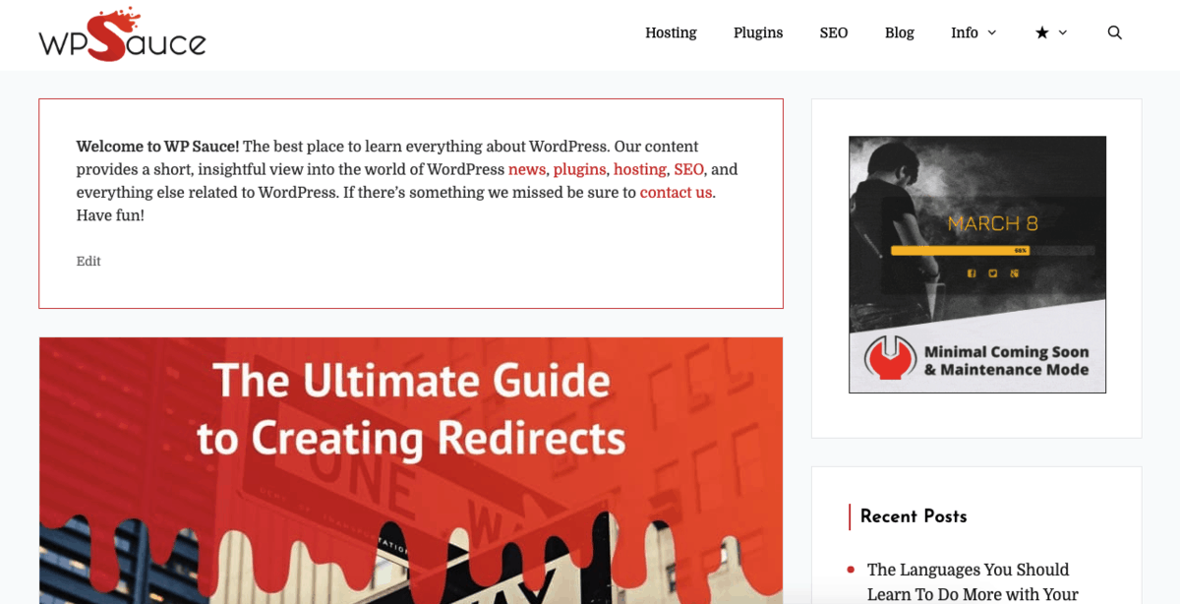Screen dimensions: 1180x604
Task: Click the red 'hosting' link in welcome text
Action: pyautogui.click(x=639, y=169)
